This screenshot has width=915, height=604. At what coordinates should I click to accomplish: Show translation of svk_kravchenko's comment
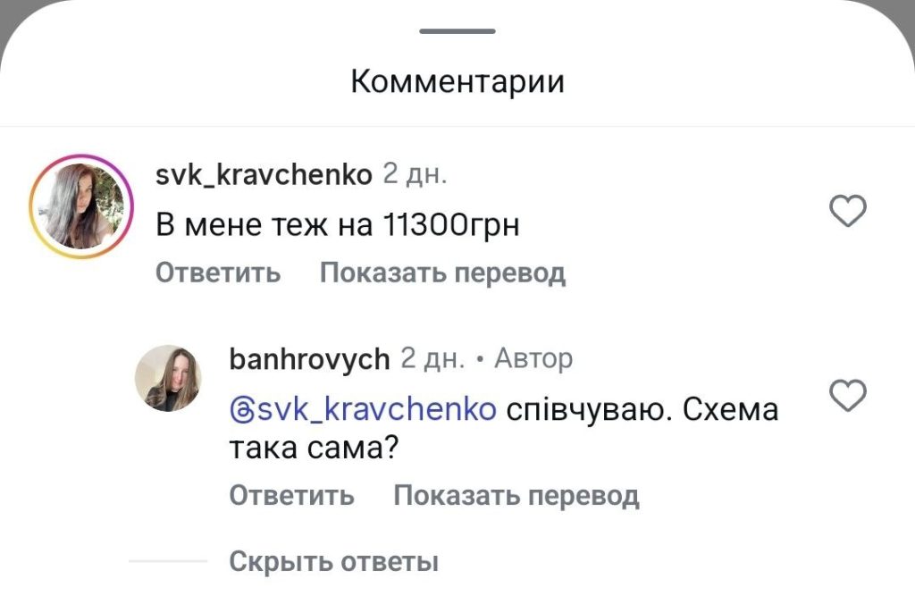click(x=442, y=273)
